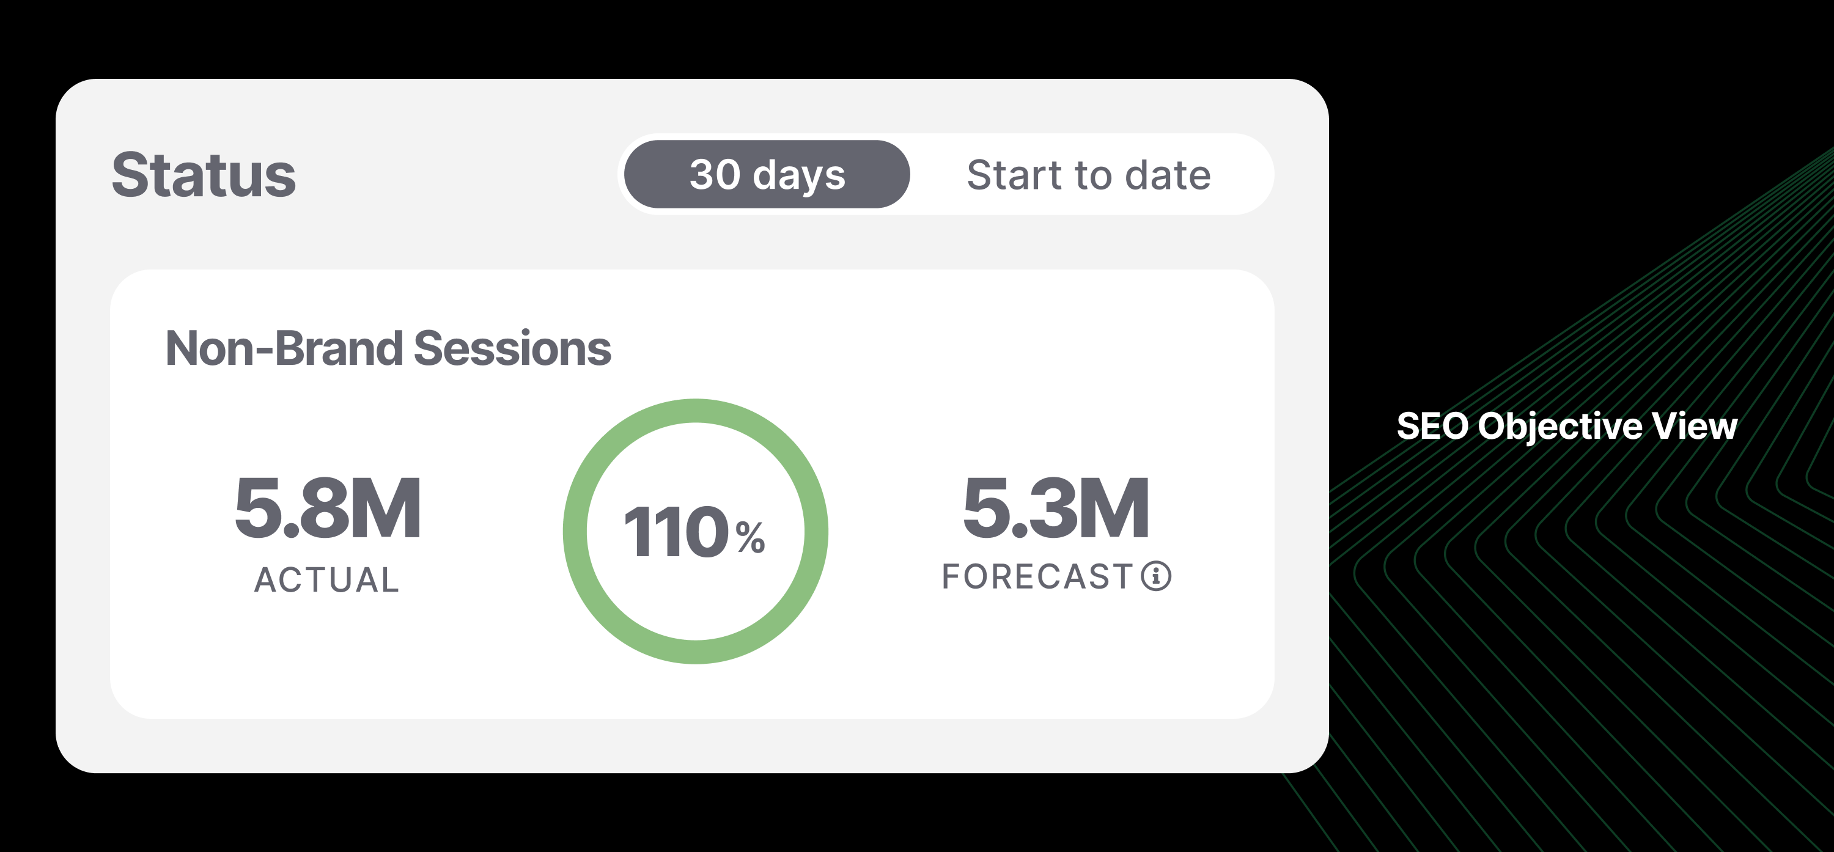The image size is (1834, 852).
Task: Click the ACTUAL label
Action: 327,579
